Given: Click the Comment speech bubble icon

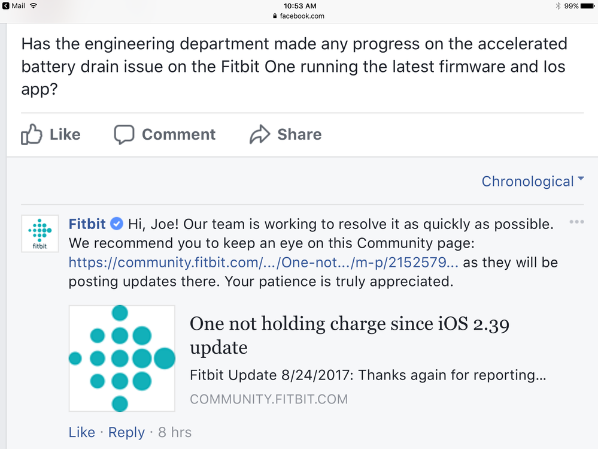Looking at the screenshot, I should (124, 134).
